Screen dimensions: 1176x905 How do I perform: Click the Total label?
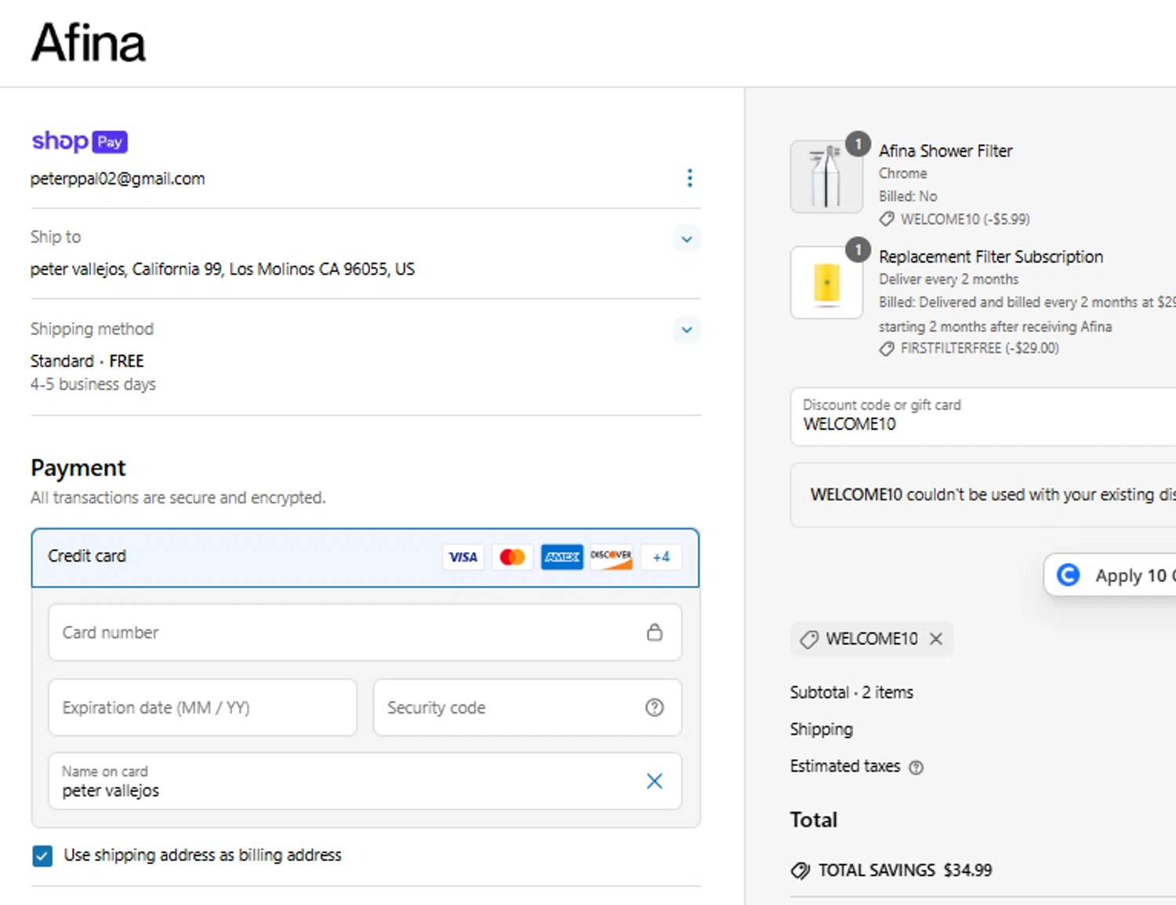814,820
